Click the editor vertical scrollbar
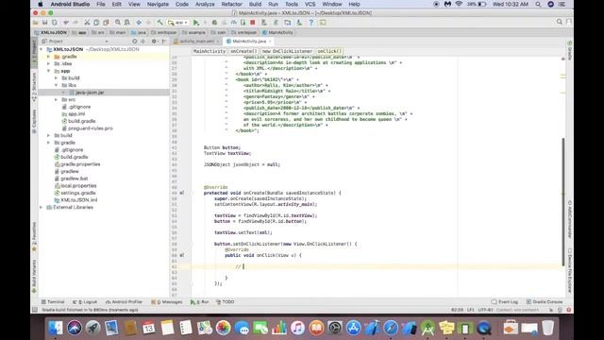 click(x=562, y=201)
